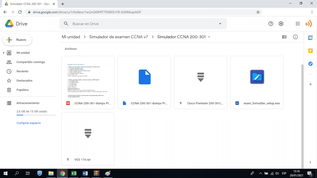Open Drive help (question mark) icon
This screenshot has width=317, height=178.
click(271, 24)
